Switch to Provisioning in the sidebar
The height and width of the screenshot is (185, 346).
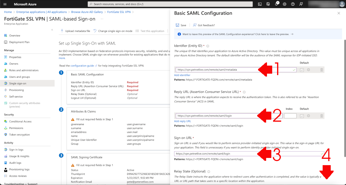point(17,90)
